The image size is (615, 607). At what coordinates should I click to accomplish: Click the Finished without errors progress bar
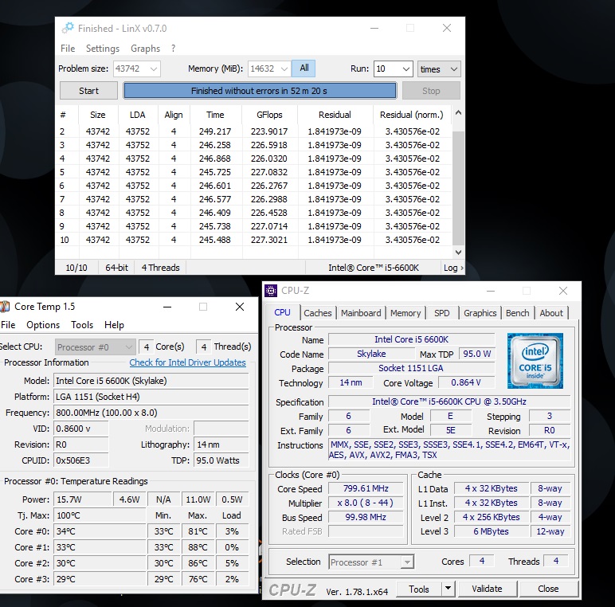point(260,91)
